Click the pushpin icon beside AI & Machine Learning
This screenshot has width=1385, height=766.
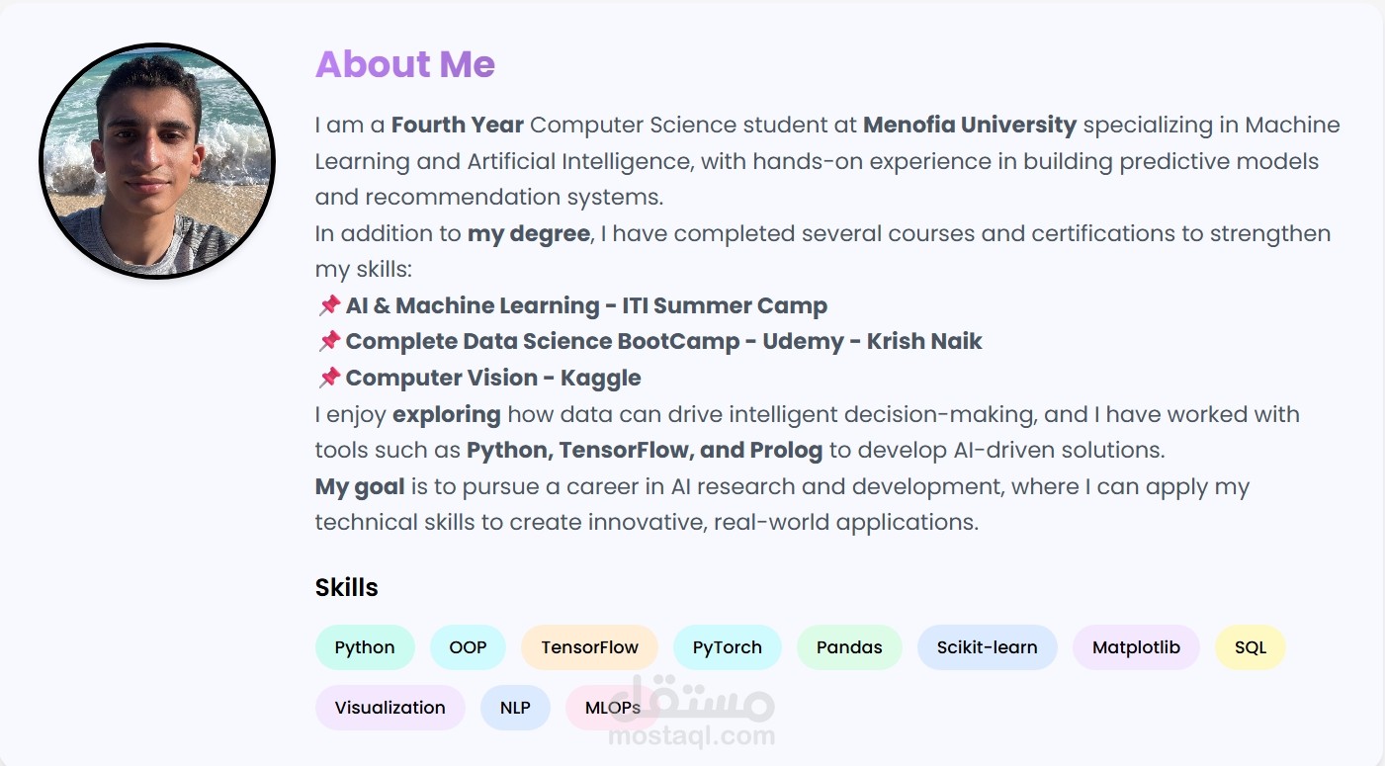pyautogui.click(x=329, y=305)
